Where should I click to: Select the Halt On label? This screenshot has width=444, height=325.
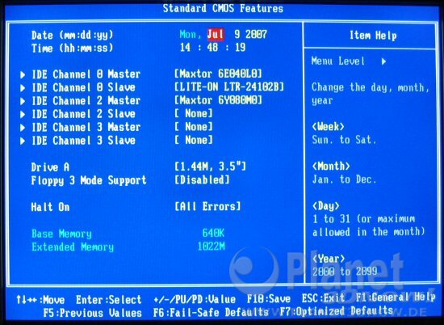(x=50, y=207)
